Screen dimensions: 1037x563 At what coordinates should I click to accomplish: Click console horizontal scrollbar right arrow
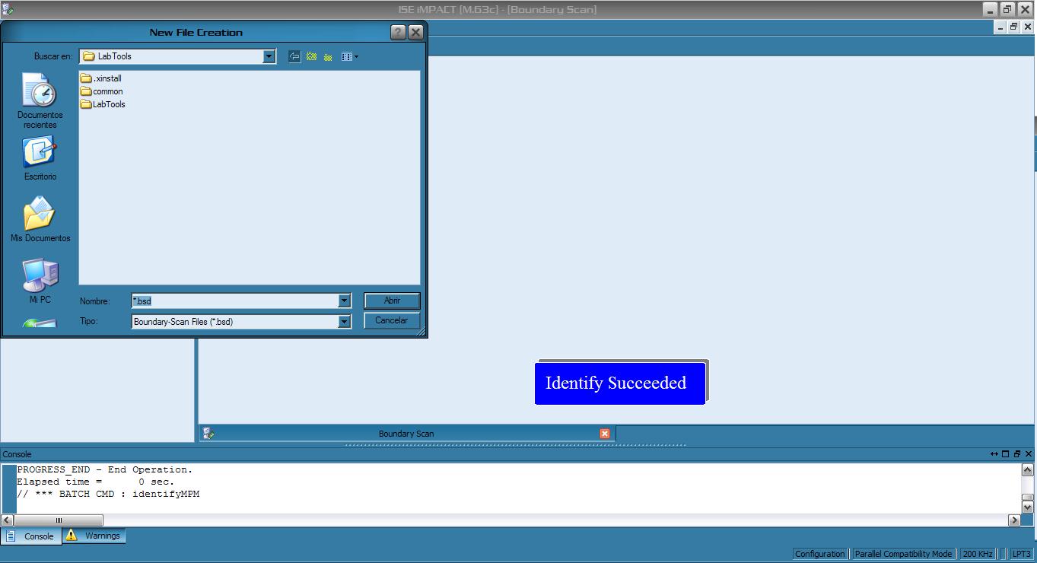(1014, 520)
